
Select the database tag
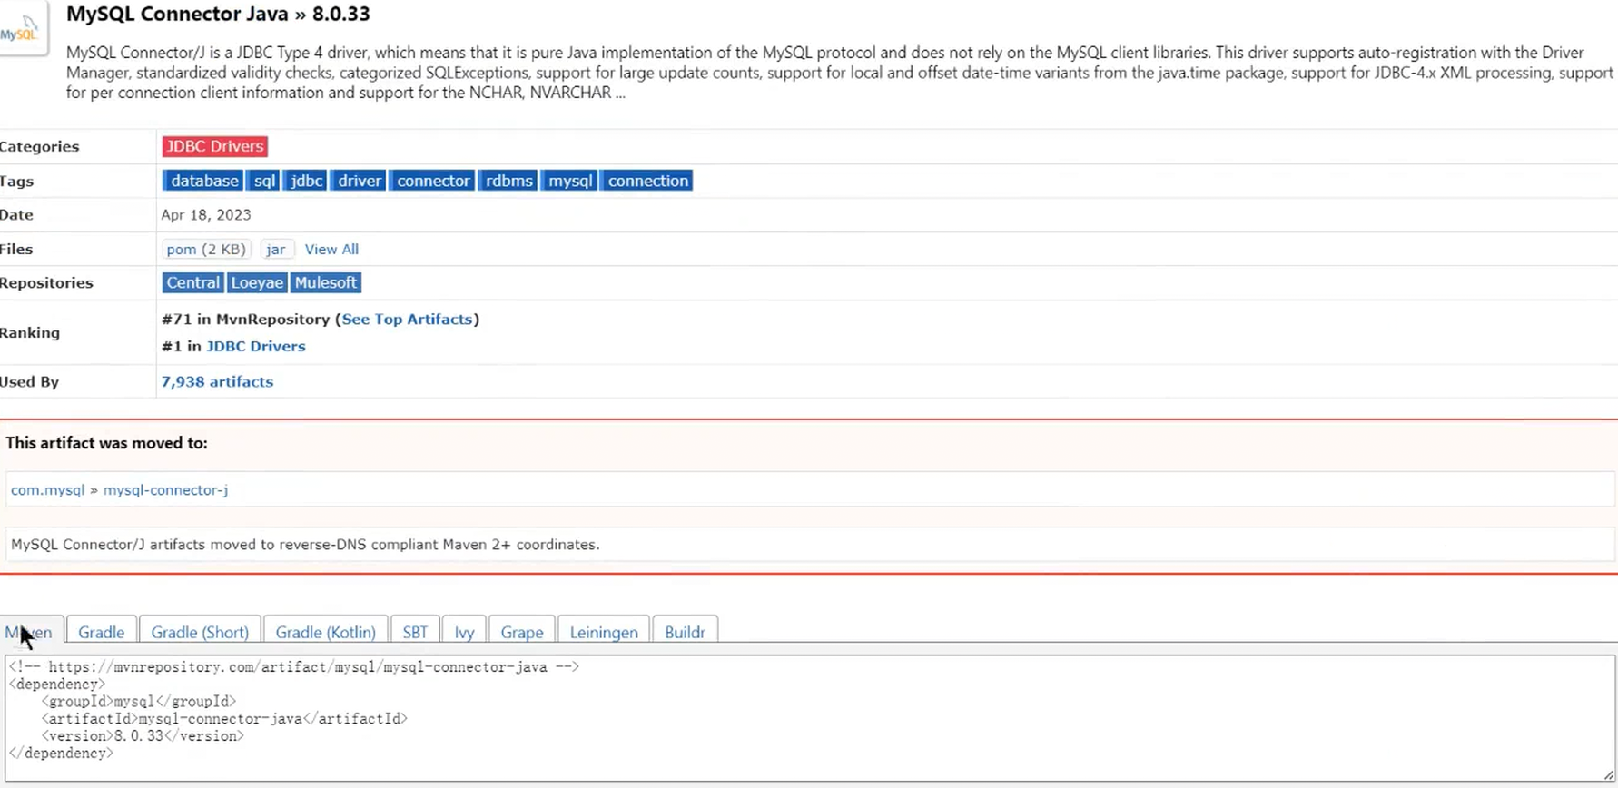[203, 181]
